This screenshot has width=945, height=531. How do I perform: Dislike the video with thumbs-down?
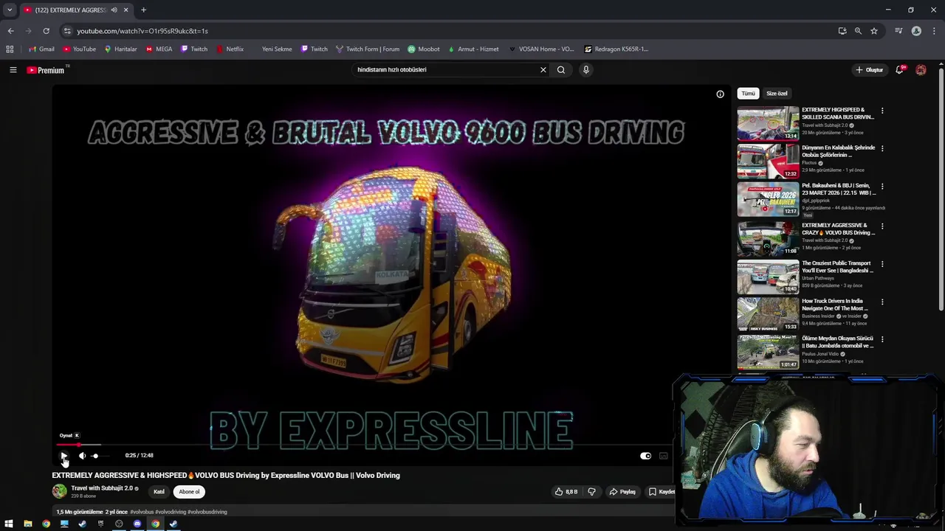coord(591,492)
